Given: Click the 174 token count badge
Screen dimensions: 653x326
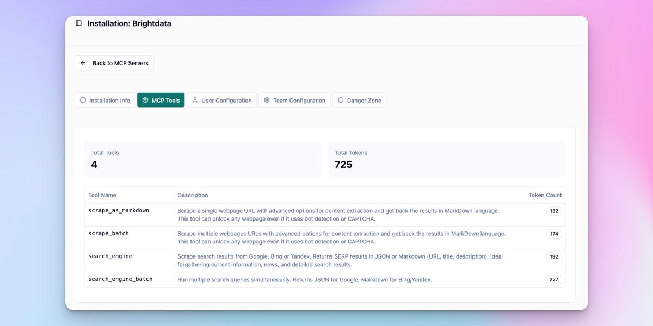Looking at the screenshot, I should point(554,234).
